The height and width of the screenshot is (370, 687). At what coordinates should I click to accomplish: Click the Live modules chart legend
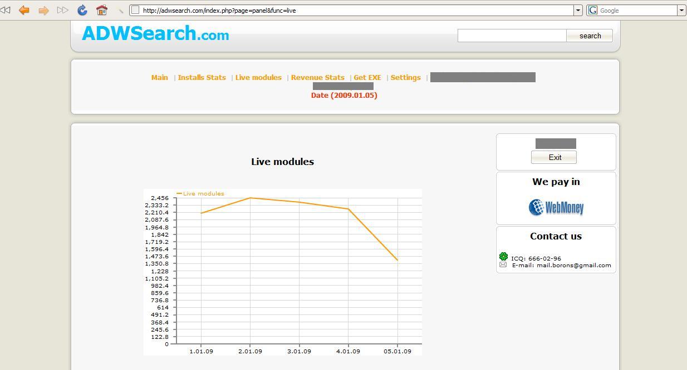(x=200, y=193)
